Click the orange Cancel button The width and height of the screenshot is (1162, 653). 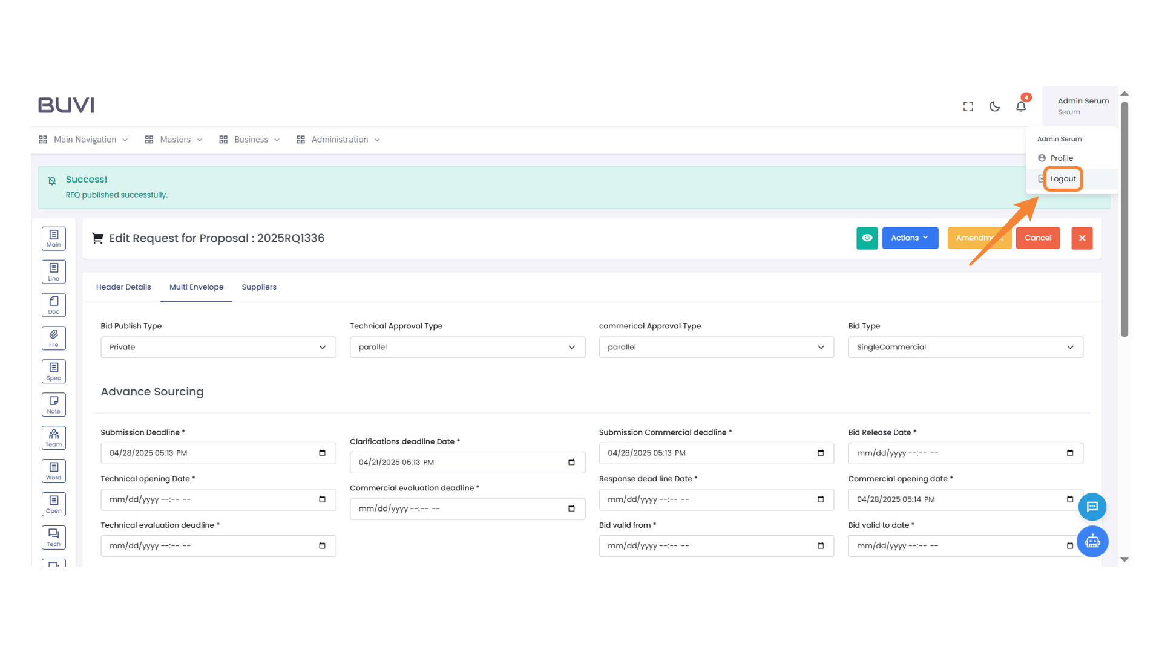(x=1037, y=238)
